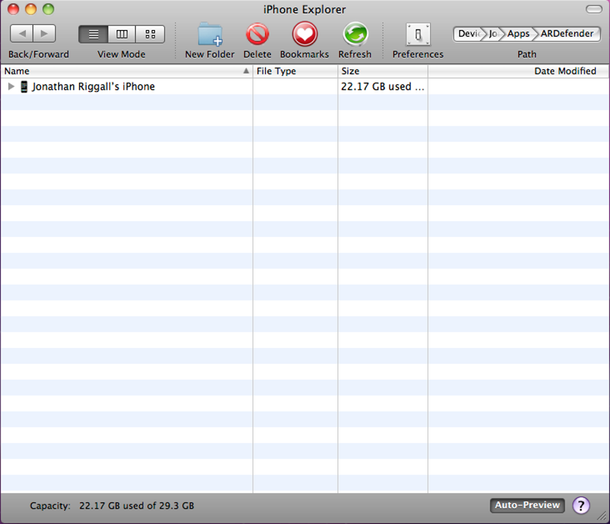The height and width of the screenshot is (524, 610).
Task: Expand Jonathan Riggall's iPhone tree item
Action: point(11,87)
